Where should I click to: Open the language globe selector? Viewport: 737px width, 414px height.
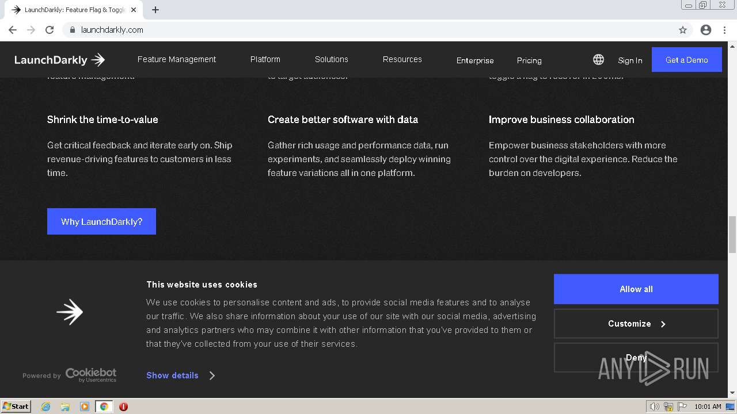[598, 60]
